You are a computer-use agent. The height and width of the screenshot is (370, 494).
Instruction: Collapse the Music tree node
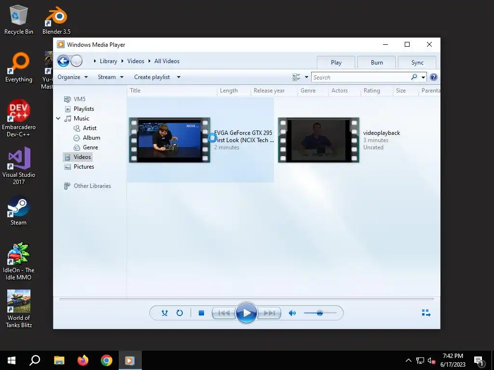58,119
